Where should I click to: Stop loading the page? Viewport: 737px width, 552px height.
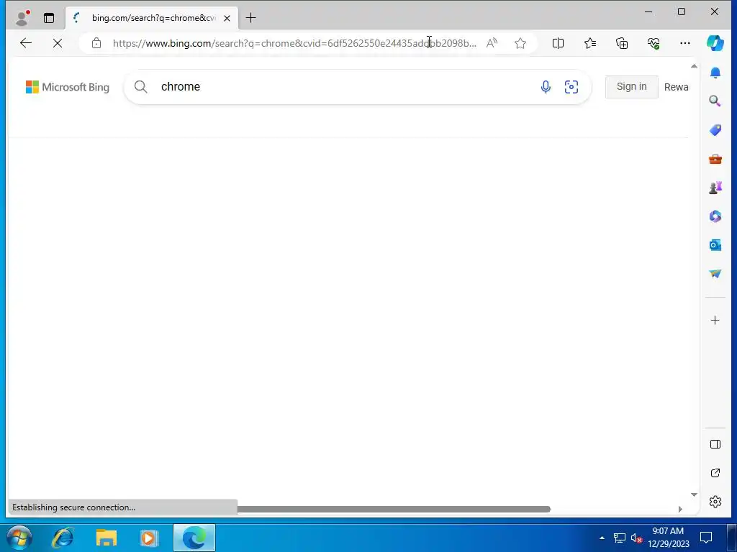click(58, 43)
